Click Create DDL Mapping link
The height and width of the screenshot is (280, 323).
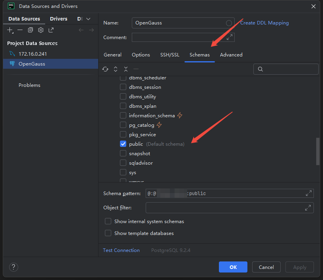pyautogui.click(x=264, y=23)
